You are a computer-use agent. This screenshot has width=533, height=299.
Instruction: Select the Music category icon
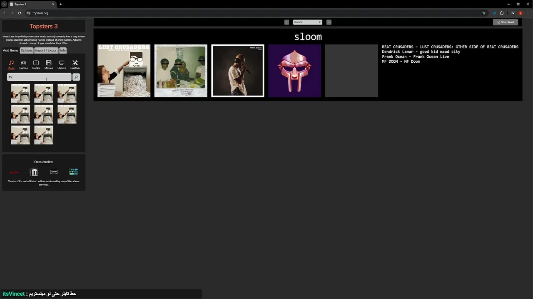(x=11, y=64)
